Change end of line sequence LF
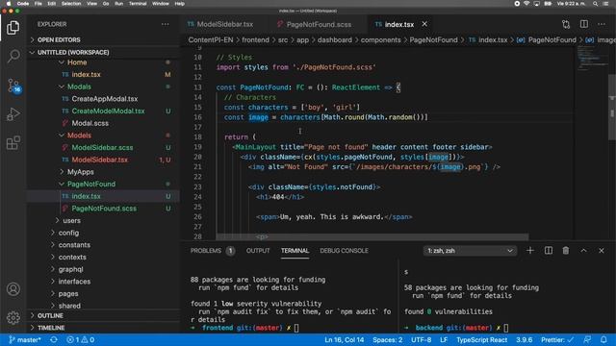 coord(444,339)
